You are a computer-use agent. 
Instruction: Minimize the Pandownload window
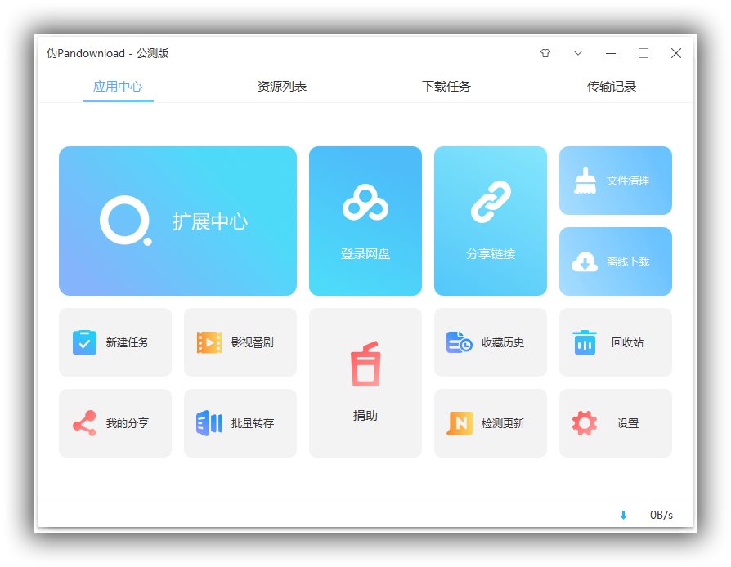tap(611, 53)
